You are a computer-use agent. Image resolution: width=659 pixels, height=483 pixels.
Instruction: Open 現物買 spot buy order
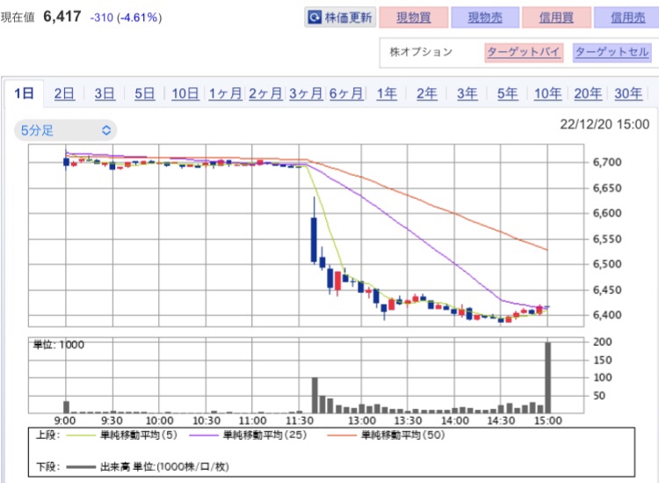[x=414, y=18]
